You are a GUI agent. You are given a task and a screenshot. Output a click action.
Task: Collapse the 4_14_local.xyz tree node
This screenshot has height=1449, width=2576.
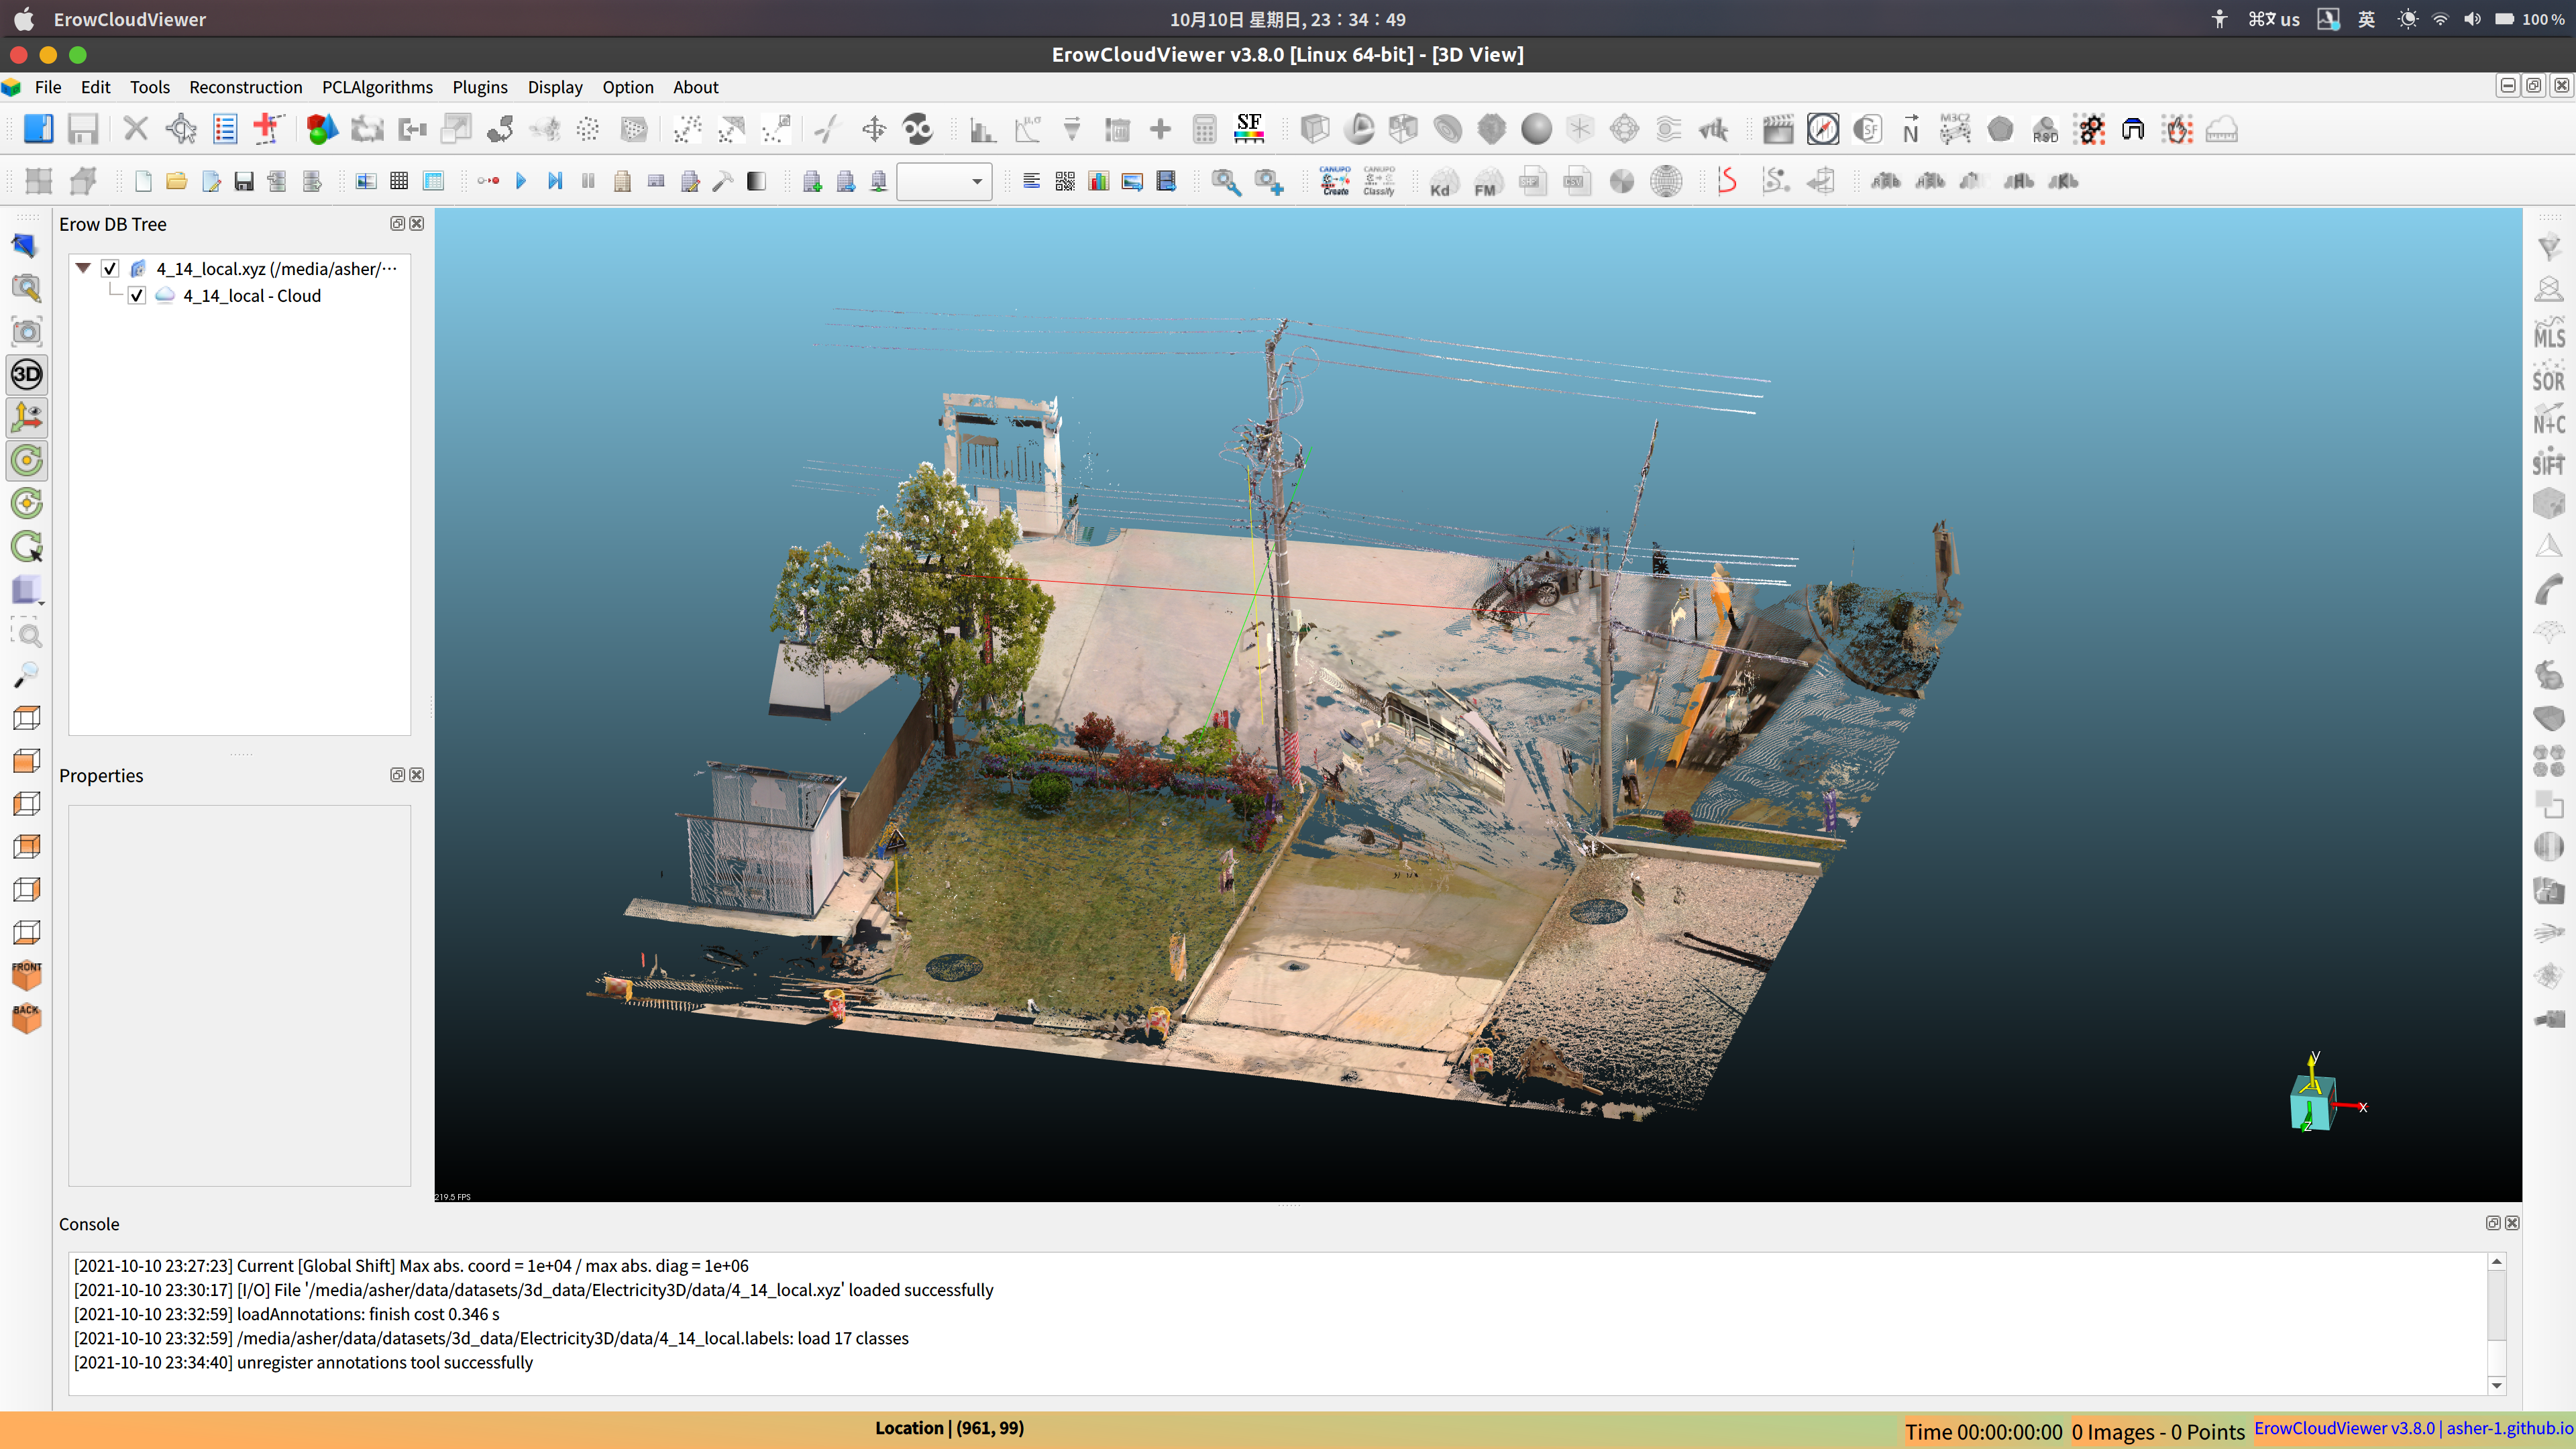click(84, 268)
